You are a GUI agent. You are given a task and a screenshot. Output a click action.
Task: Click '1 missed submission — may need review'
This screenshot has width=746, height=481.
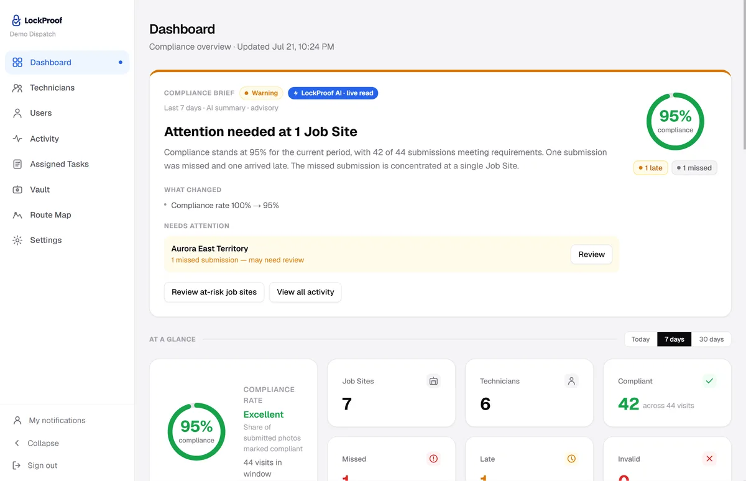point(237,260)
